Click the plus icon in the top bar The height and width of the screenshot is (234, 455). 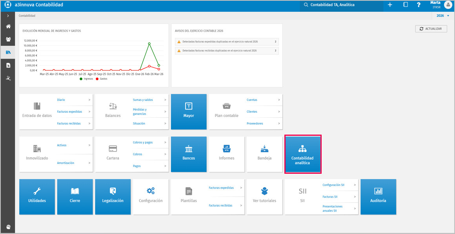click(390, 5)
